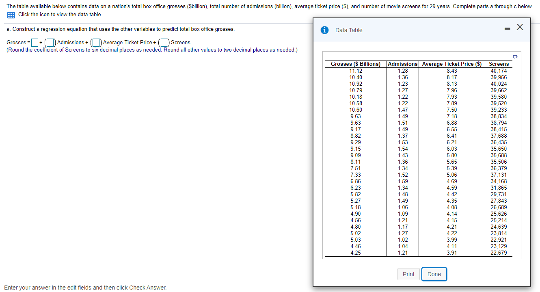This screenshot has height=292, width=540.
Task: Focus the Admissions coefficient box
Action: coord(51,42)
